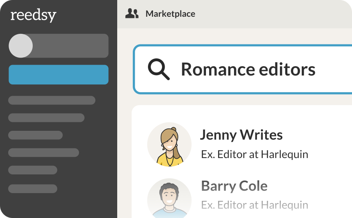Open Barry Cole's avatar
The height and width of the screenshot is (218, 352).
169,198
